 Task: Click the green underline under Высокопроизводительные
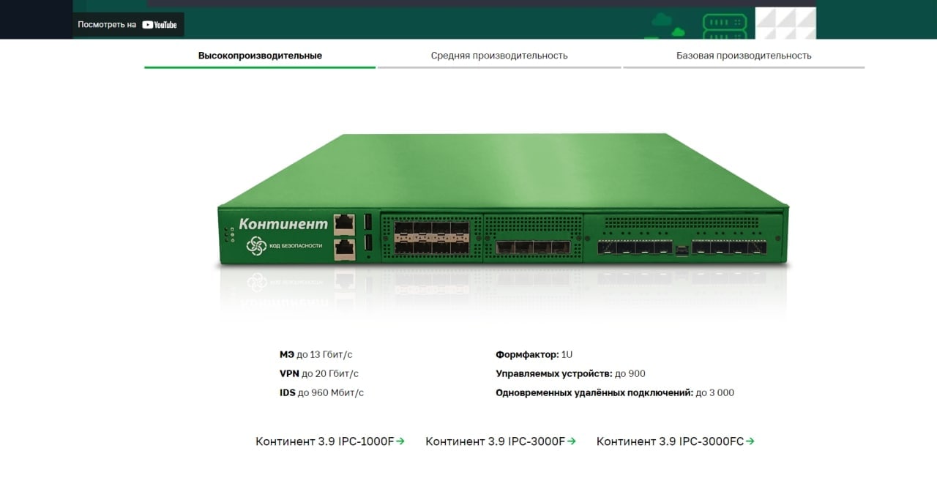pyautogui.click(x=260, y=67)
